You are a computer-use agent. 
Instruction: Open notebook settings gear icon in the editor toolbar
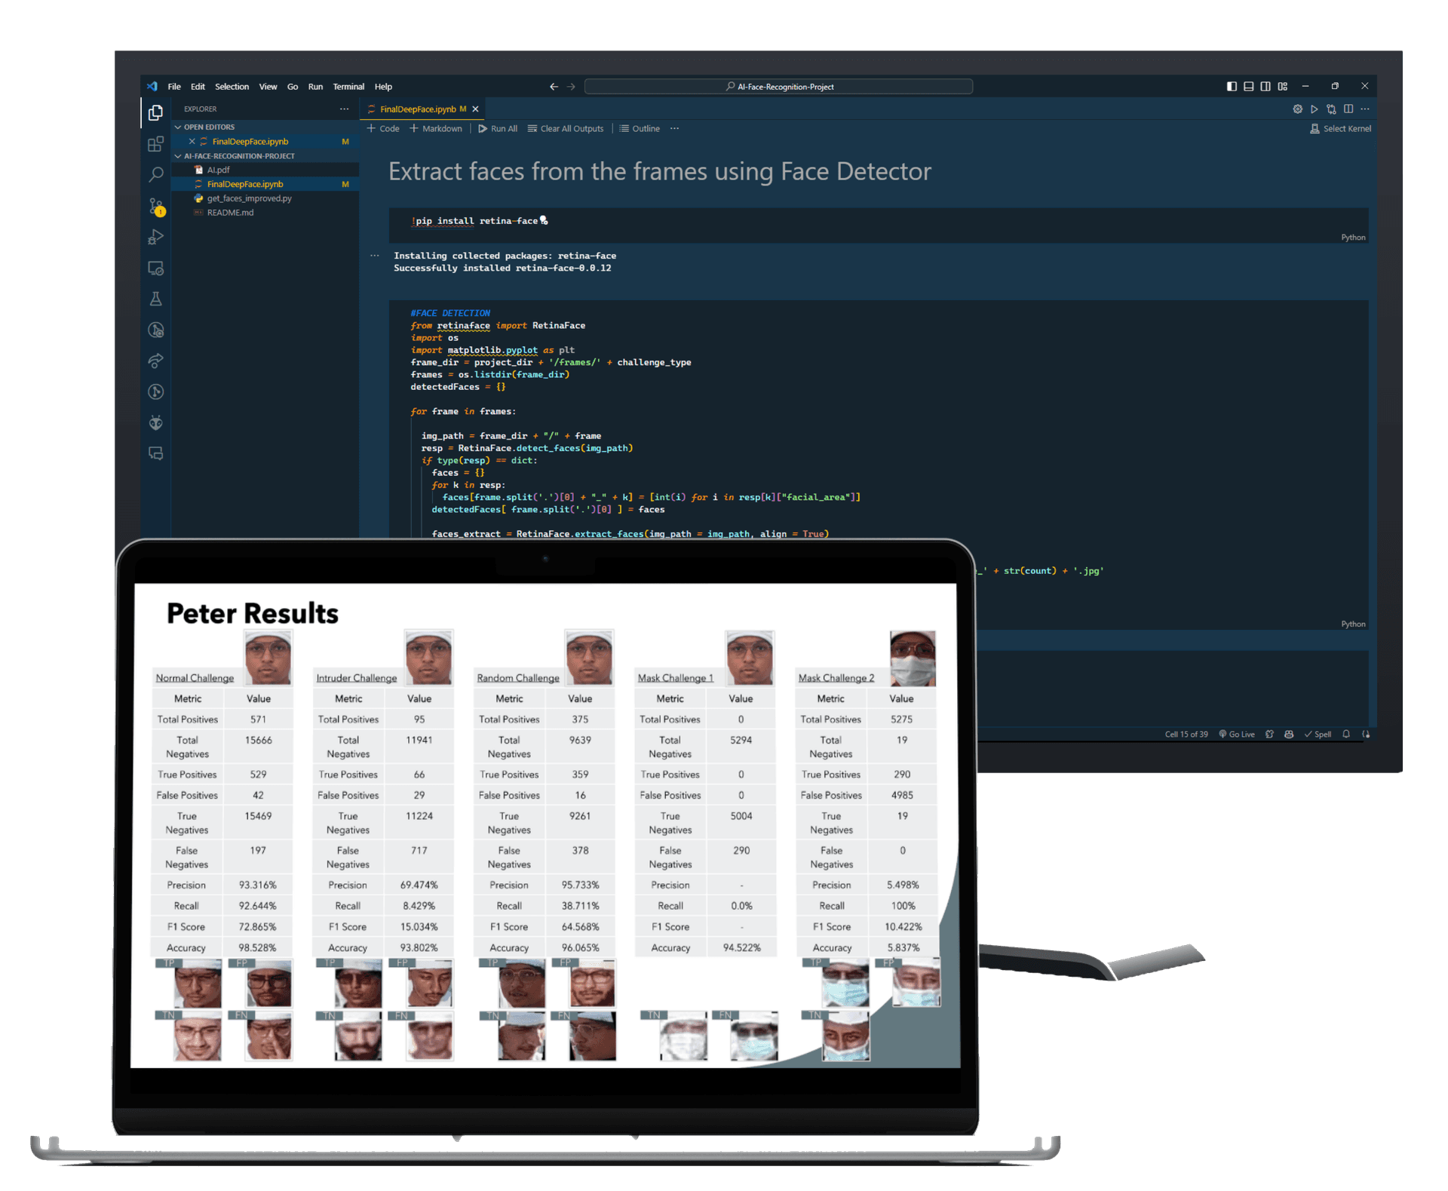pos(1297,109)
